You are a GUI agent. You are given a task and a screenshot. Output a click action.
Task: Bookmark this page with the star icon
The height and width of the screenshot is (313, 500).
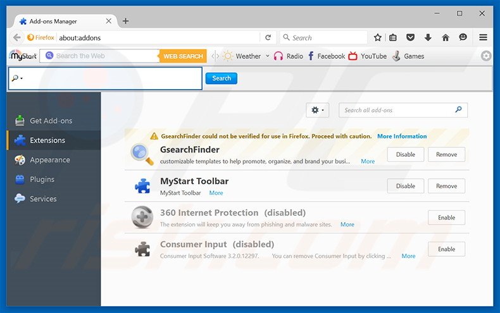378,37
